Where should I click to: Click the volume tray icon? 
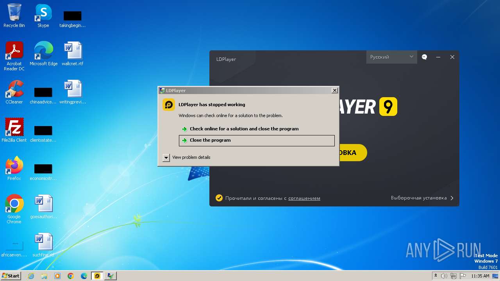(x=444, y=276)
